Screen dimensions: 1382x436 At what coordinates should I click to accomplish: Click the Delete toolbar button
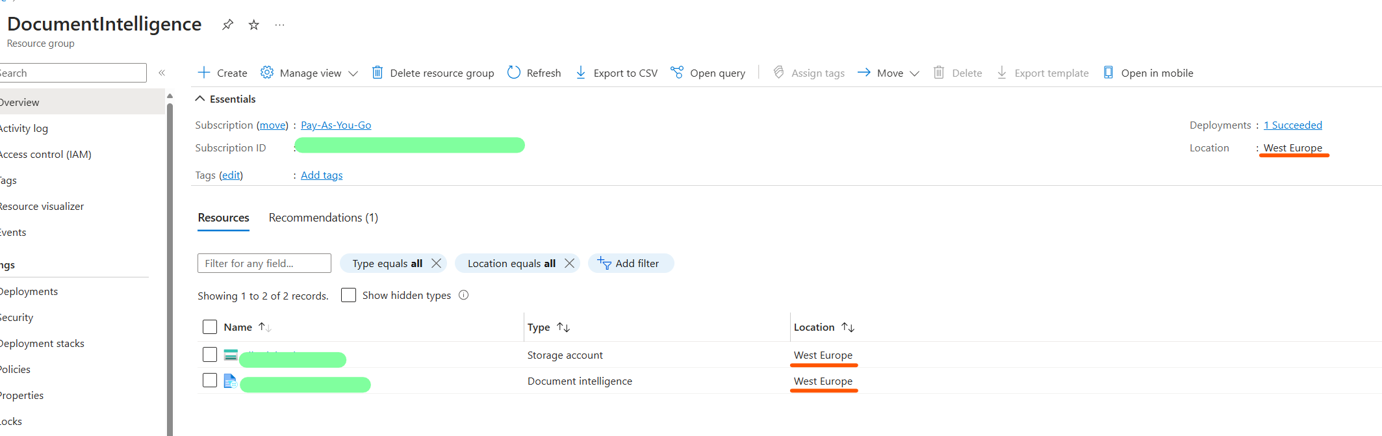click(x=958, y=73)
